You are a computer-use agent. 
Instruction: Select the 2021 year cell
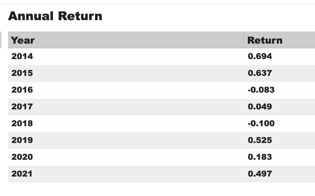(x=22, y=174)
